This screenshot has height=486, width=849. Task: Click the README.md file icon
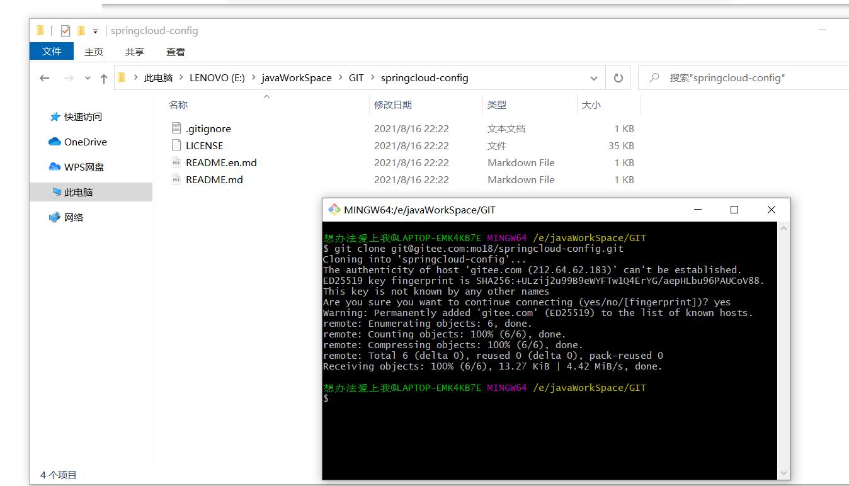176,179
